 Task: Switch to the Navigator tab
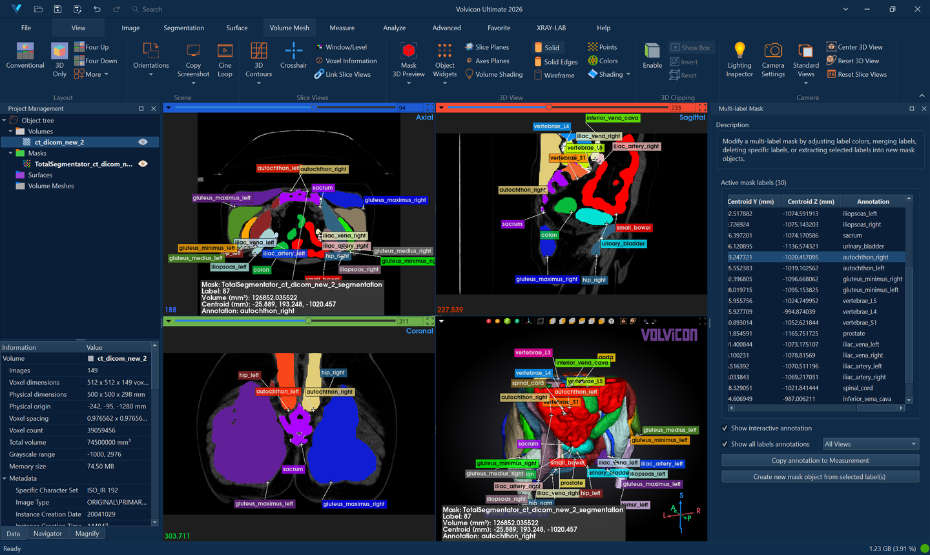48,534
